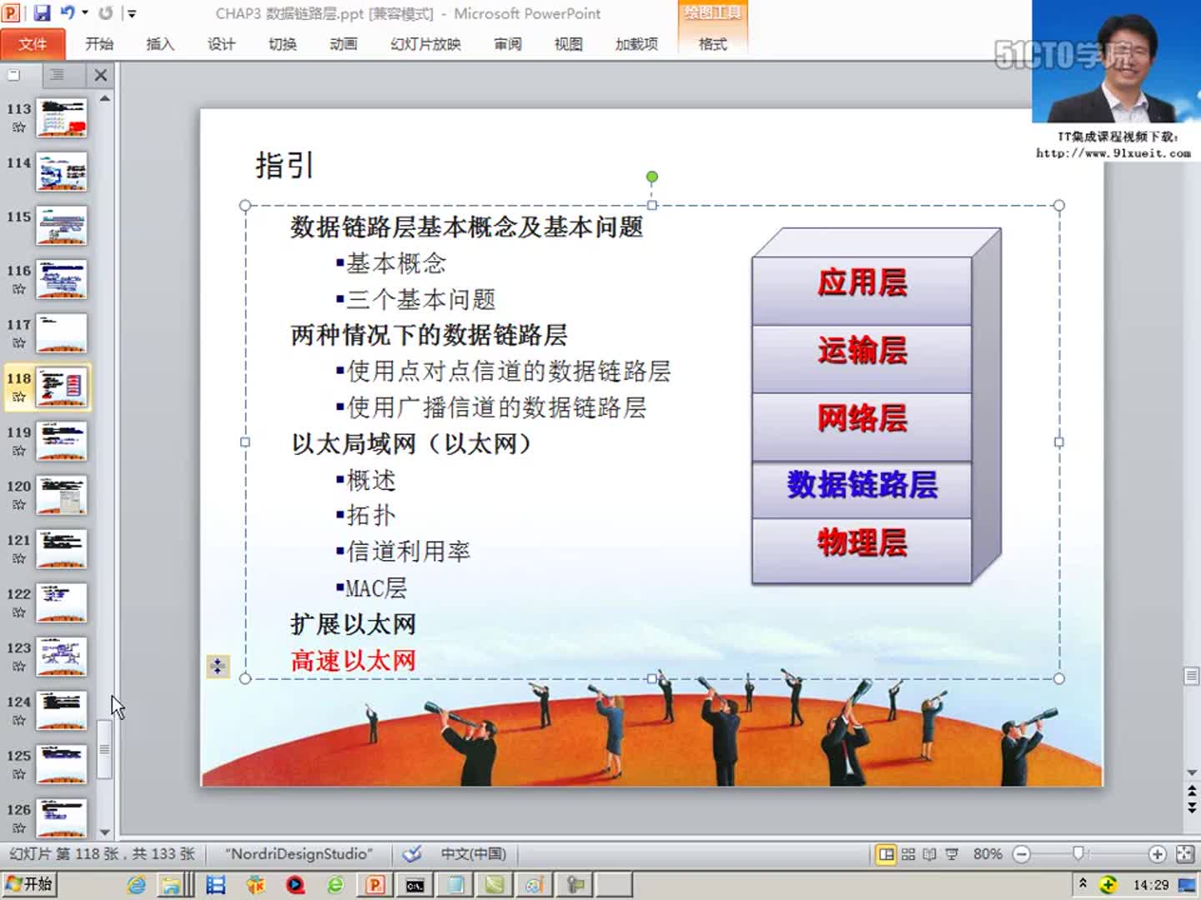The width and height of the screenshot is (1201, 900).
Task: Switch to the Slides thumbnail pane tab
Action: click(x=15, y=74)
